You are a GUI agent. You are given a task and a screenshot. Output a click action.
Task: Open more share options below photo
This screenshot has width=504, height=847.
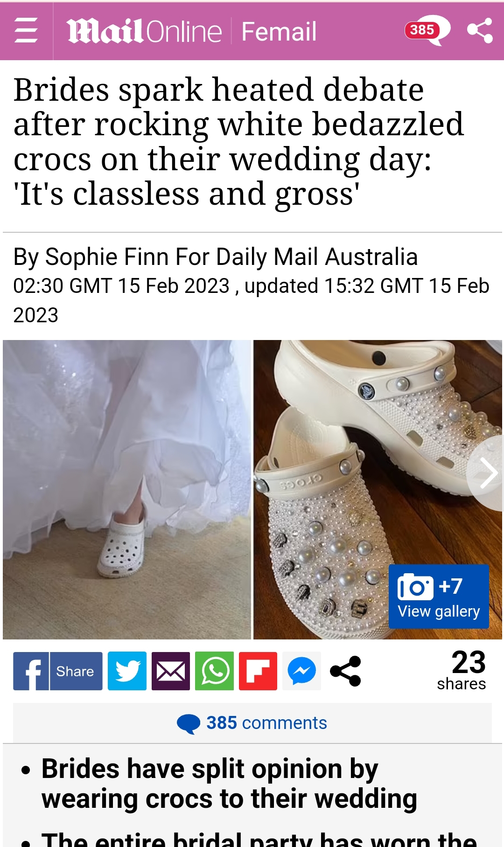[x=345, y=671]
